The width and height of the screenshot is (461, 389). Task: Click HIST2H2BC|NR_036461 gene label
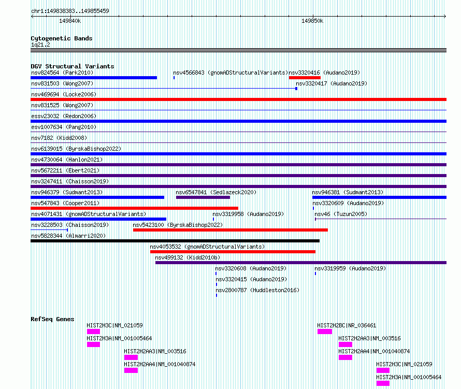347,325
